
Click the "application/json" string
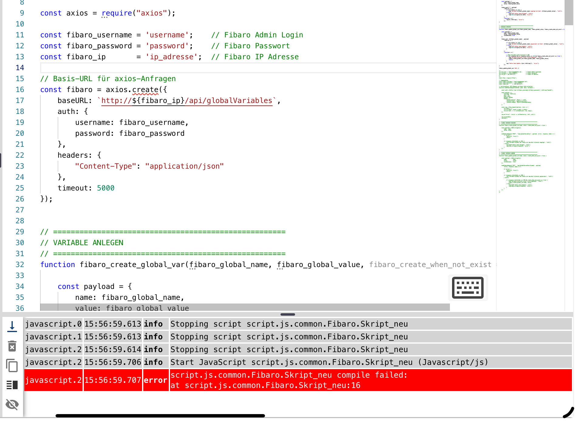click(x=185, y=166)
